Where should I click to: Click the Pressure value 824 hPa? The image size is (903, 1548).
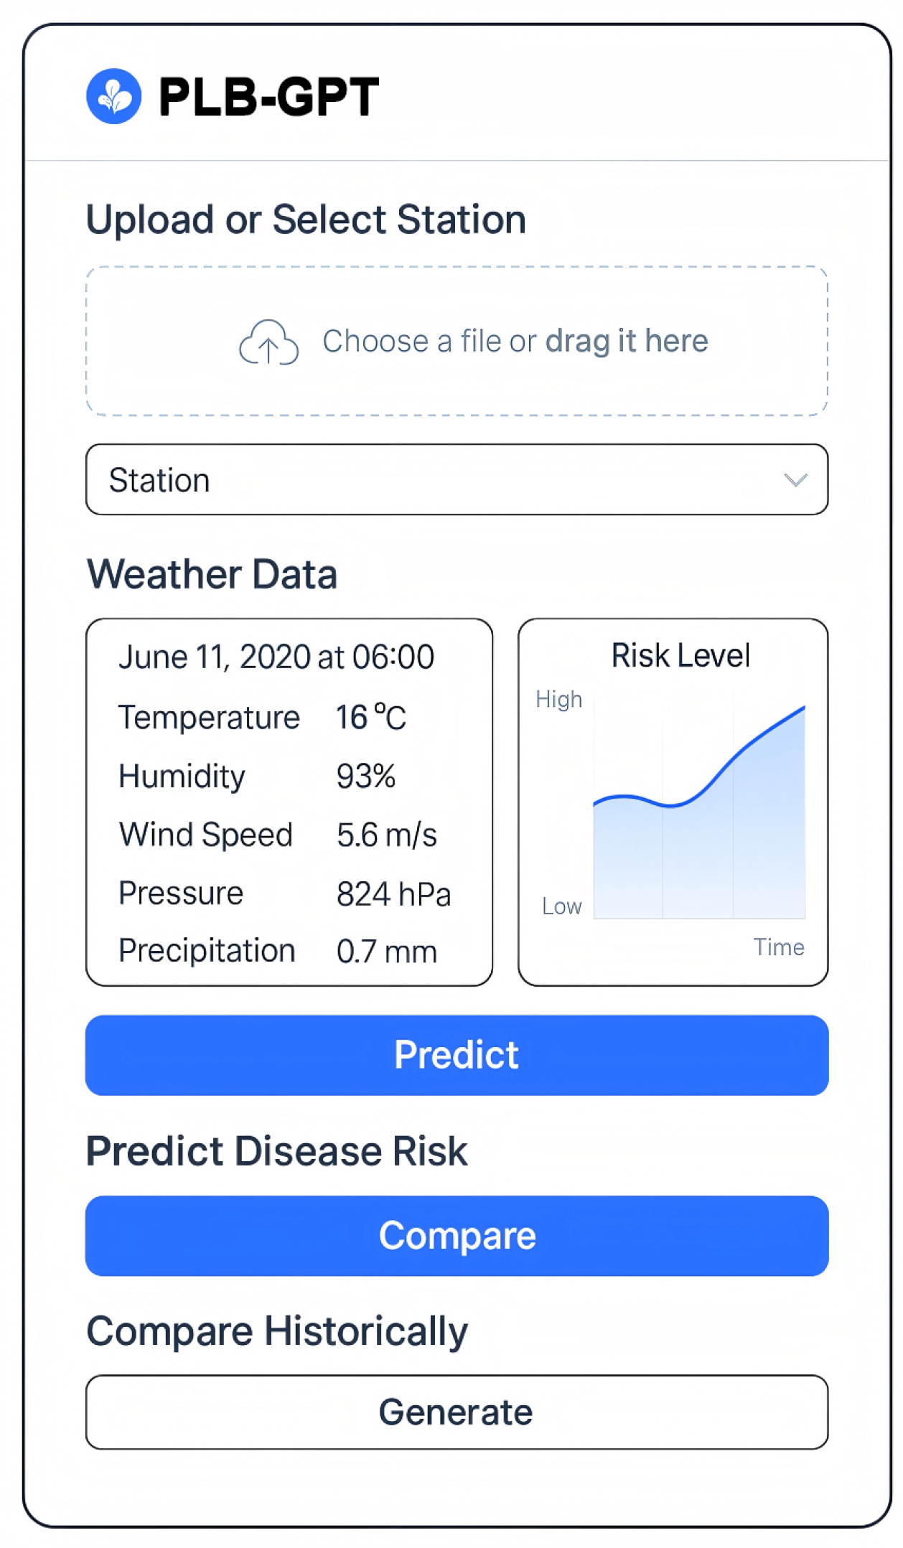pyautogui.click(x=393, y=893)
